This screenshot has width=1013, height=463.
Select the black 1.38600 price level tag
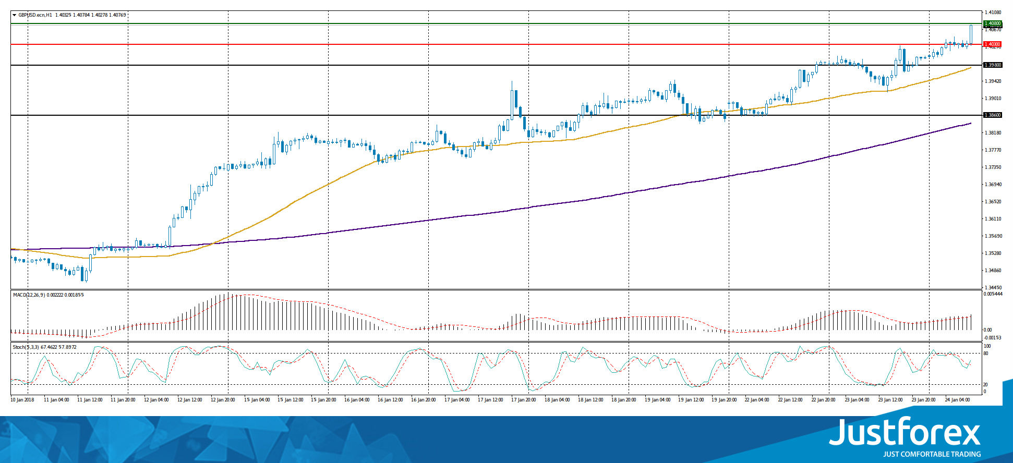(992, 115)
